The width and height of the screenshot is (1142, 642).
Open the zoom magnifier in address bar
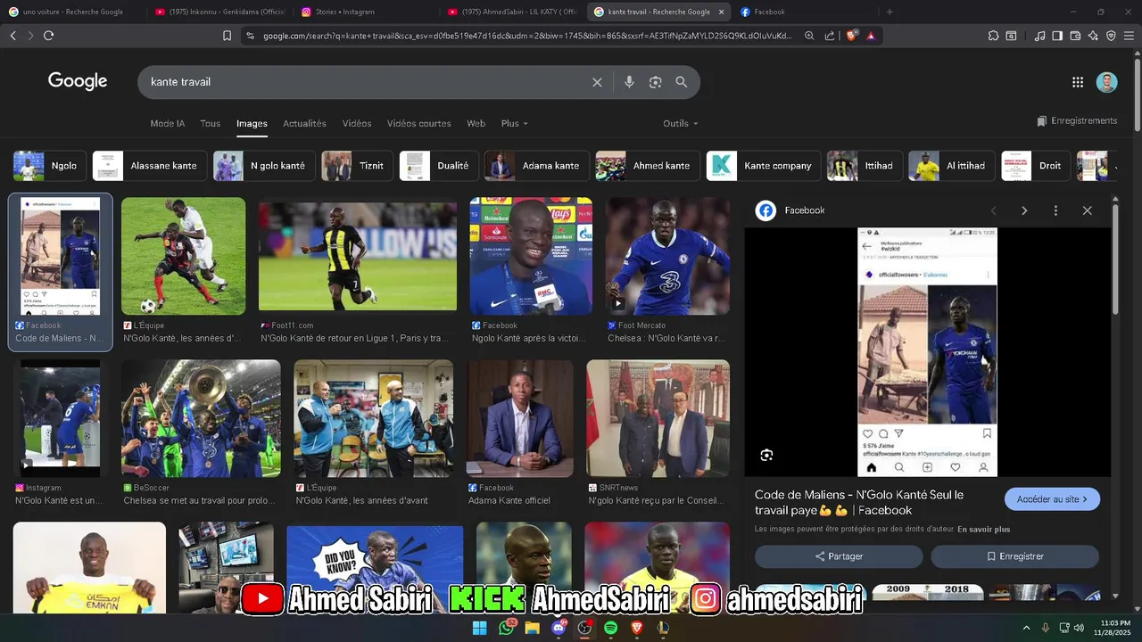pos(809,36)
